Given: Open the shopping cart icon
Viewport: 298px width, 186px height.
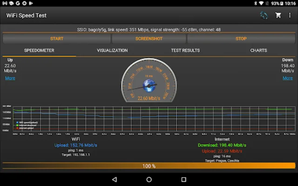Looking at the screenshot, I should pos(278,15).
